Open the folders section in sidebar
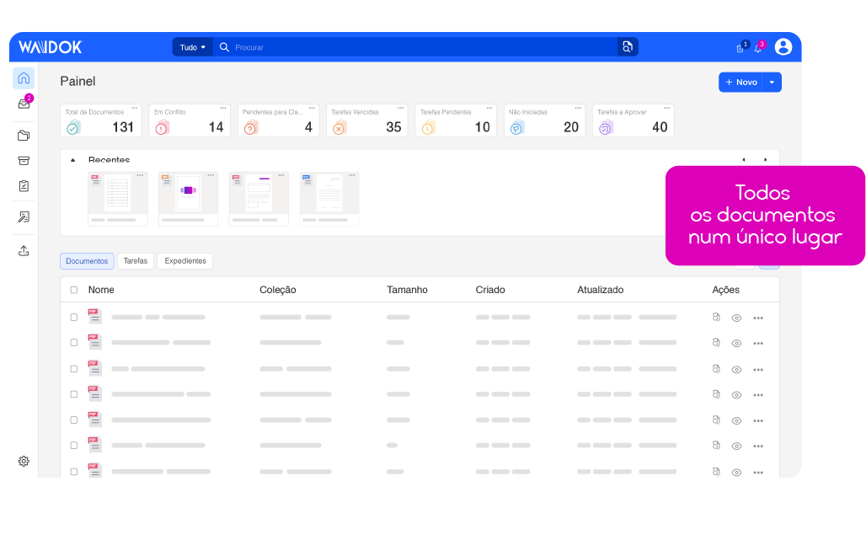Image resolution: width=866 pixels, height=540 pixels. pos(24,136)
